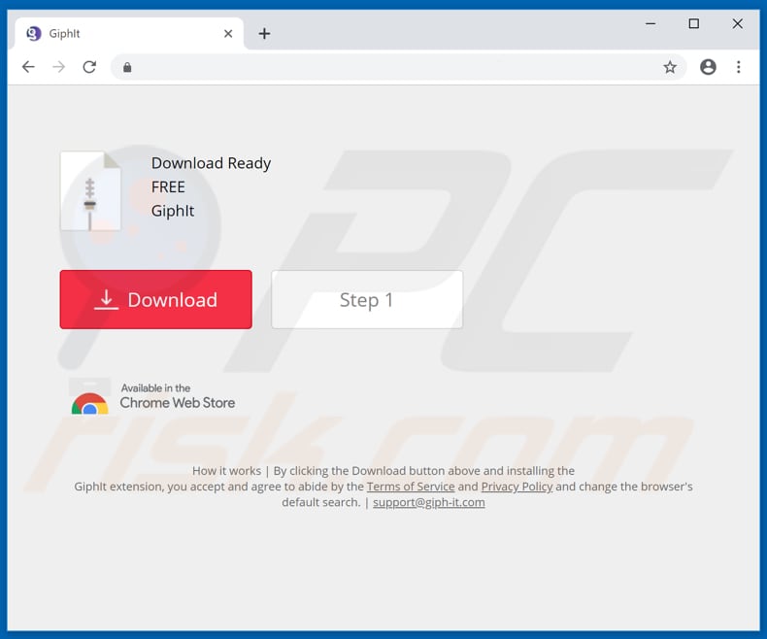Viewport: 767px width, 639px height.
Task: Click the 'How it works' text
Action: click(x=226, y=471)
